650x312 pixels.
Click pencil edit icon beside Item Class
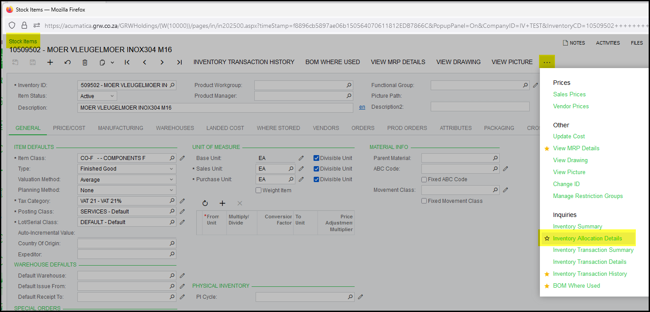(182, 158)
